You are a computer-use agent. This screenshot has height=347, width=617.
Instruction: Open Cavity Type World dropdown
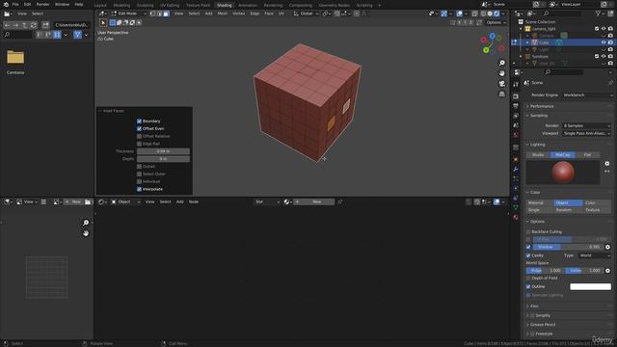pyautogui.click(x=595, y=255)
